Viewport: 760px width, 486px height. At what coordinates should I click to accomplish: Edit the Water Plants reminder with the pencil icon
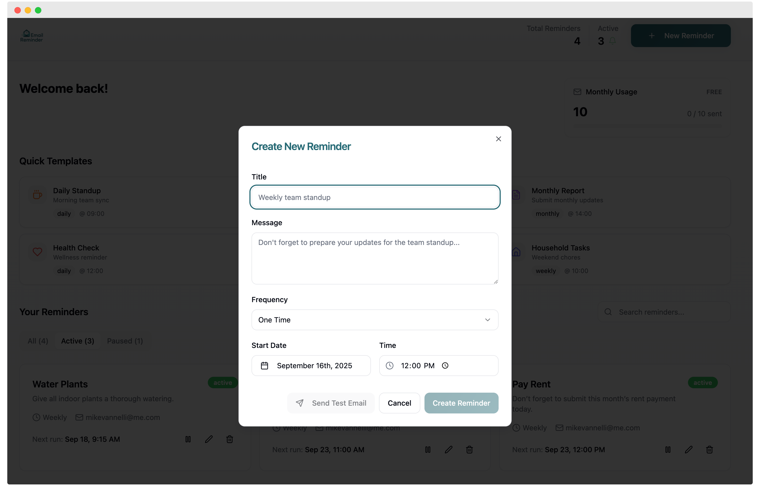click(209, 439)
